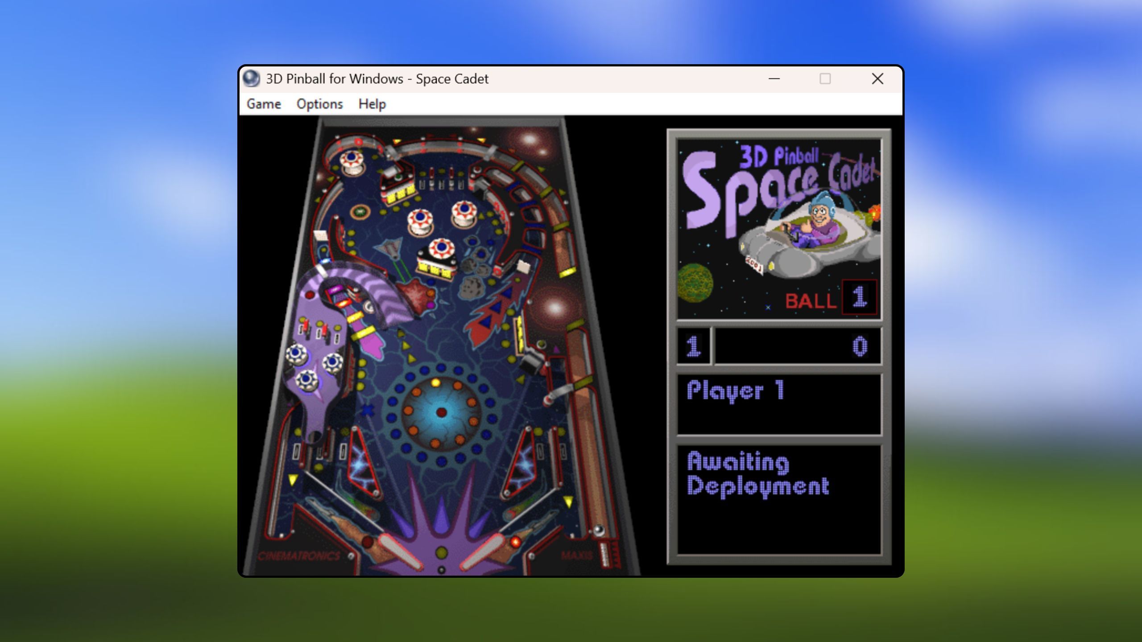Click the Space Cadet logo artwork
Screen dimensions: 1142x642
(779, 228)
